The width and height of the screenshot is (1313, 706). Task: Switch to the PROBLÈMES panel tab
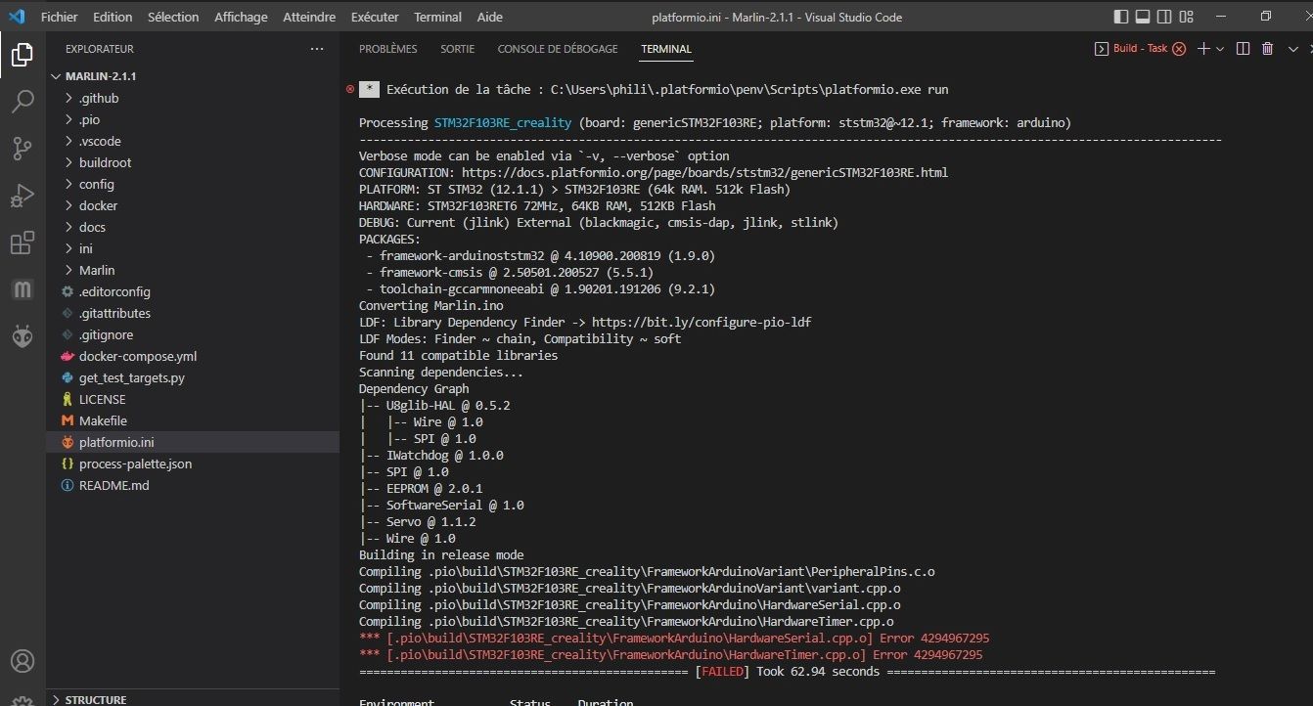point(387,49)
